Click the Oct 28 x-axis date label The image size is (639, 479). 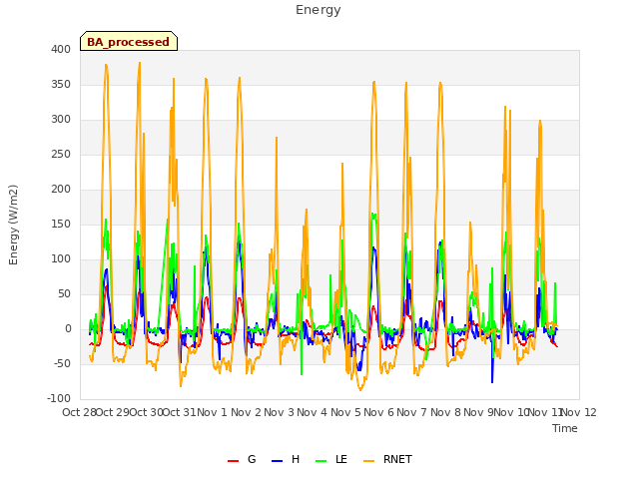click(x=79, y=412)
